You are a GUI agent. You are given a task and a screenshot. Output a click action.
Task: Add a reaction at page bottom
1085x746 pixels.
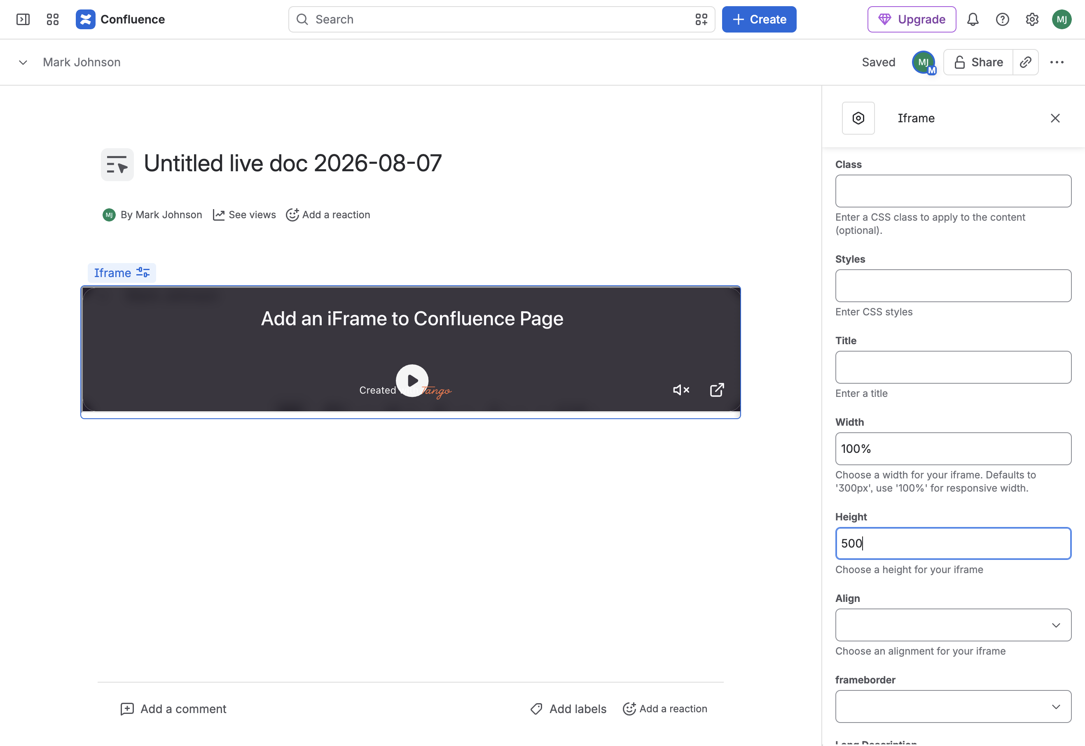[664, 709]
